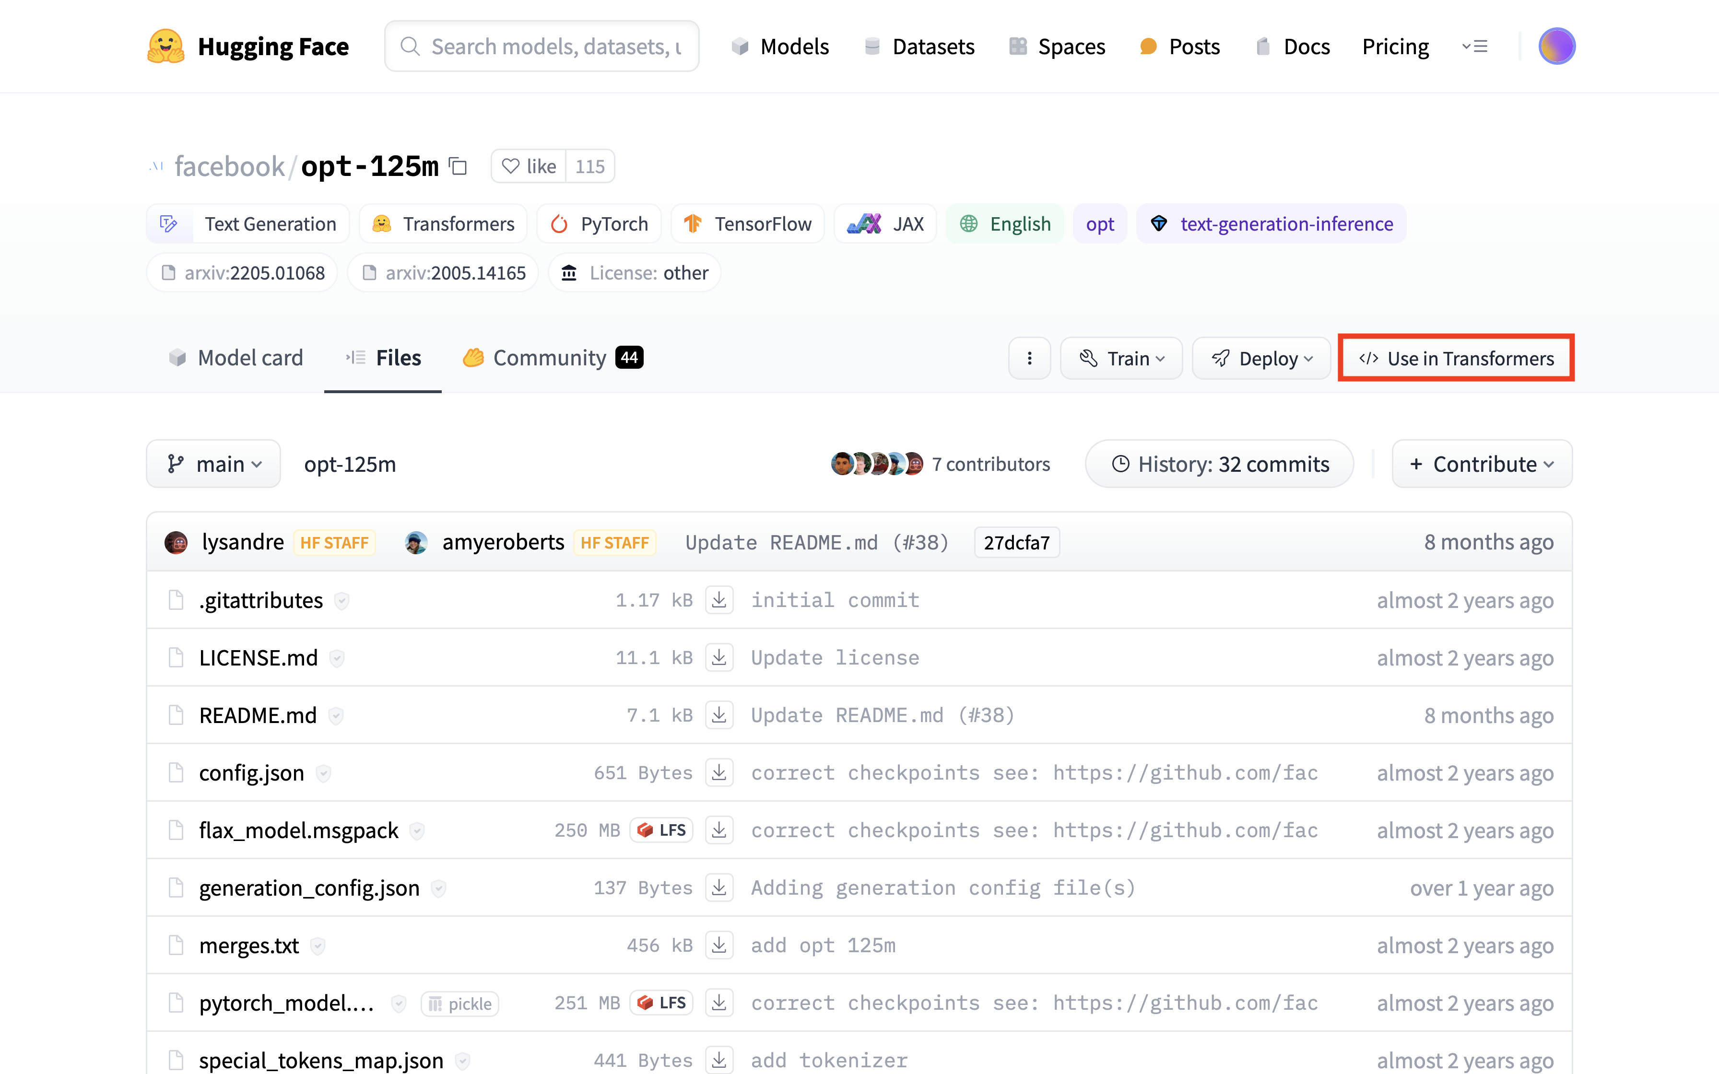1719x1074 pixels.
Task: Open the Datasets nav item
Action: click(x=919, y=46)
